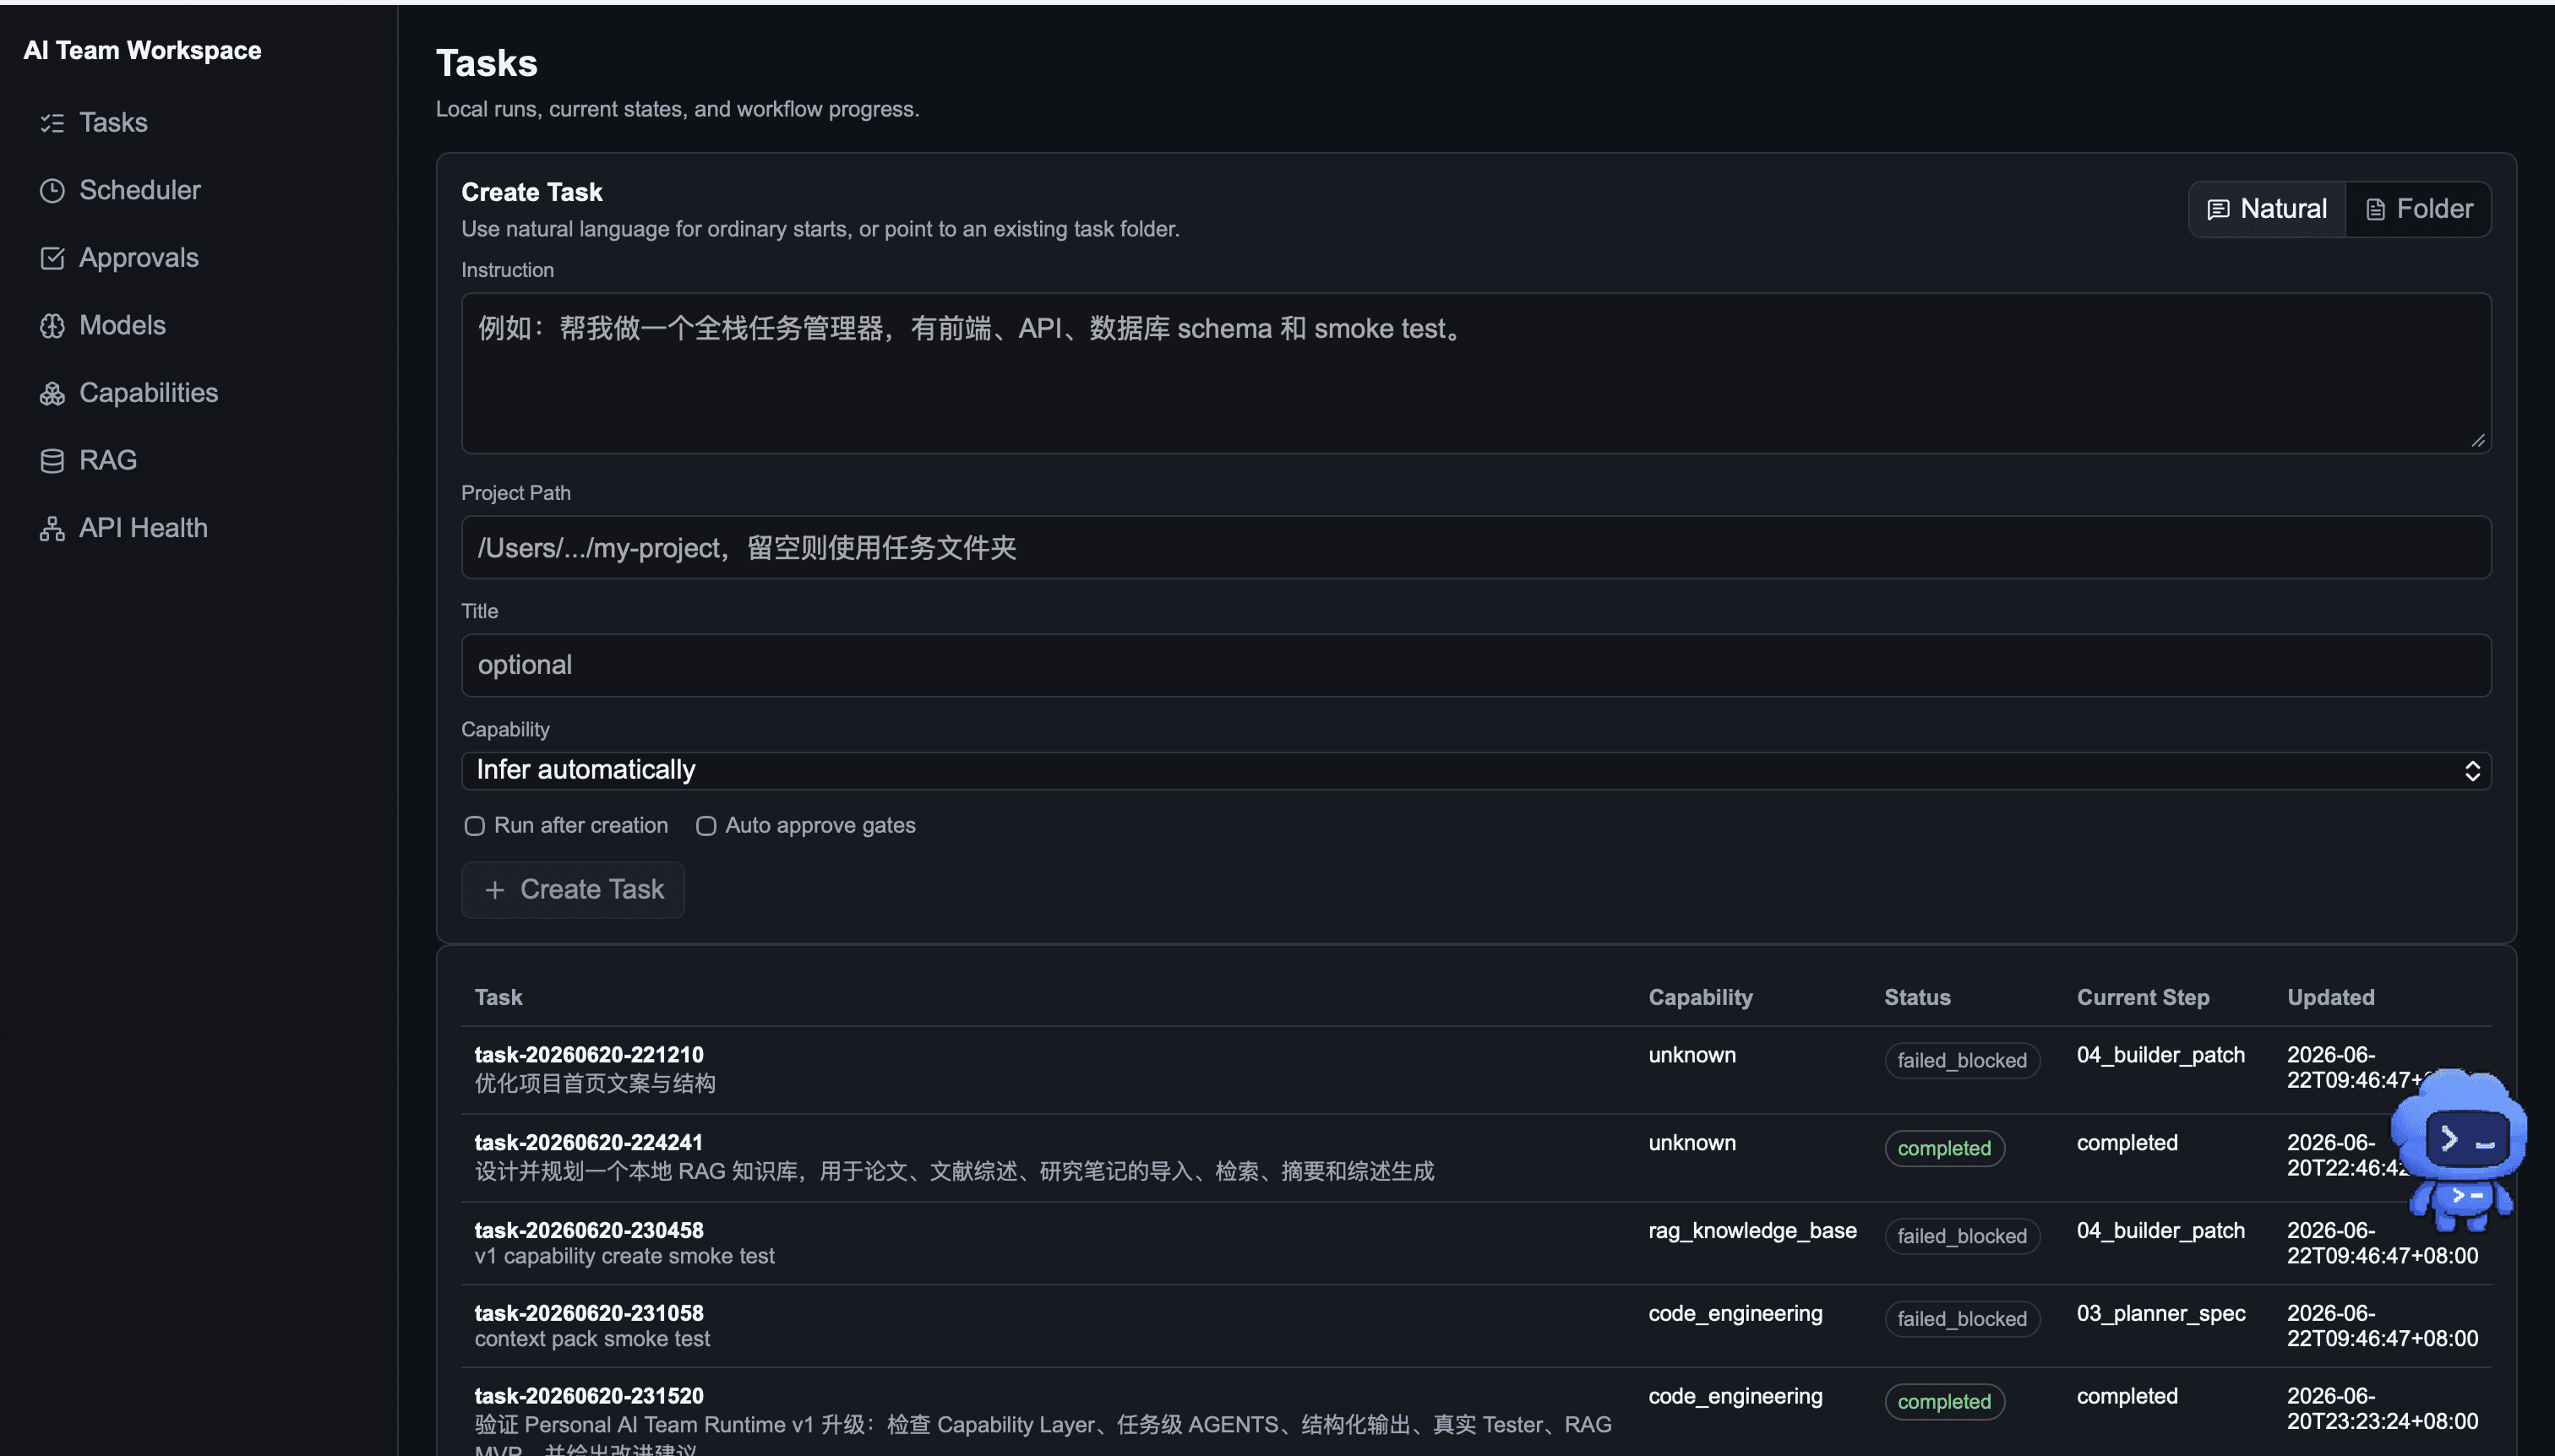Open task-20260620-221210 row
Image resolution: width=2555 pixels, height=1456 pixels.
coord(1475,1070)
